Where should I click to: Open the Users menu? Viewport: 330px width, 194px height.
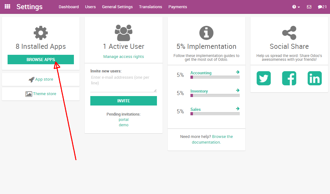(90, 7)
